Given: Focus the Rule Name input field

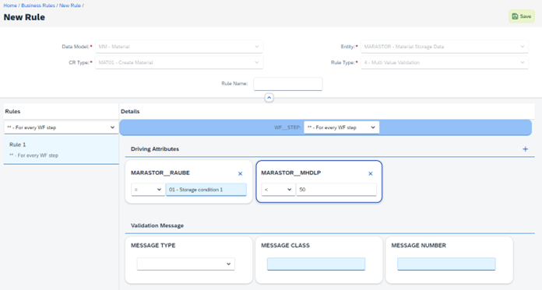Looking at the screenshot, I should pyautogui.click(x=287, y=84).
